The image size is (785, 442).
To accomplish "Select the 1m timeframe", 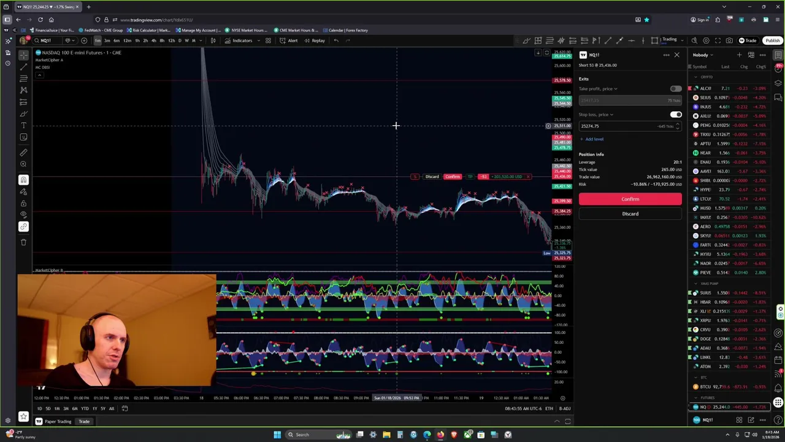I will [x=98, y=41].
